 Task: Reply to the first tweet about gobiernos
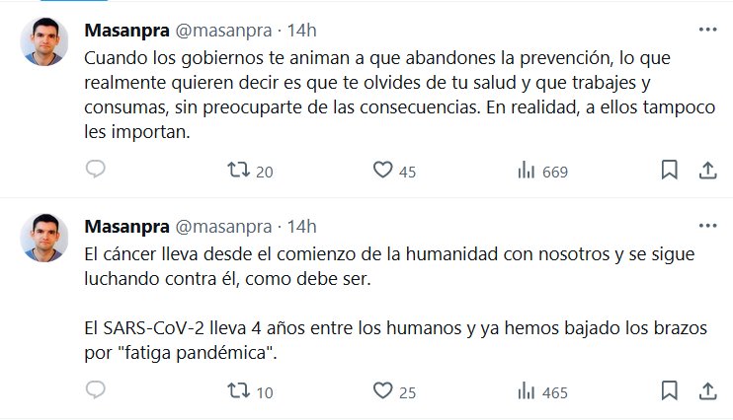tap(95, 171)
